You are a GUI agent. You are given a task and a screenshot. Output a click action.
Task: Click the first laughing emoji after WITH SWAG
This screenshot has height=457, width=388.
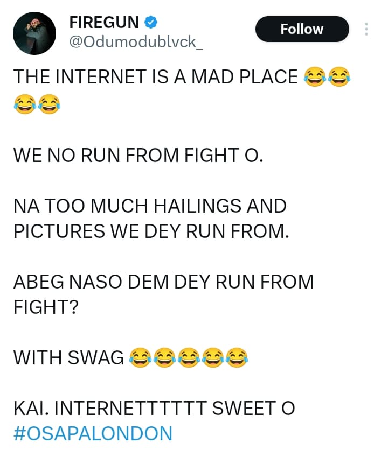point(140,357)
